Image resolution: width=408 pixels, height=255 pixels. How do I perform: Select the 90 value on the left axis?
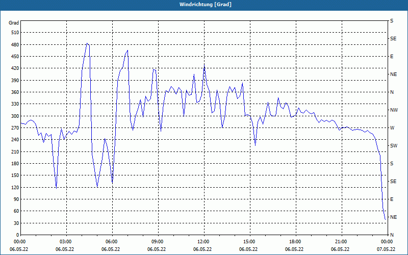click(16, 199)
